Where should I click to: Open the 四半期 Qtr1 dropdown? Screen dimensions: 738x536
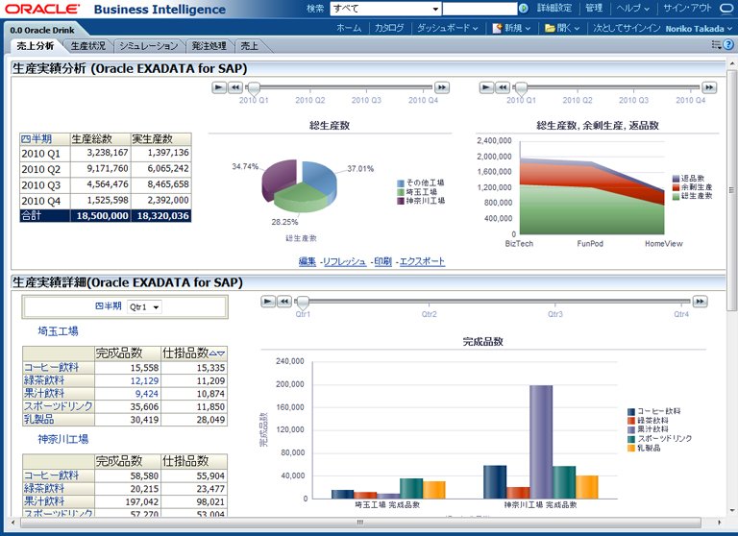pyautogui.click(x=144, y=306)
